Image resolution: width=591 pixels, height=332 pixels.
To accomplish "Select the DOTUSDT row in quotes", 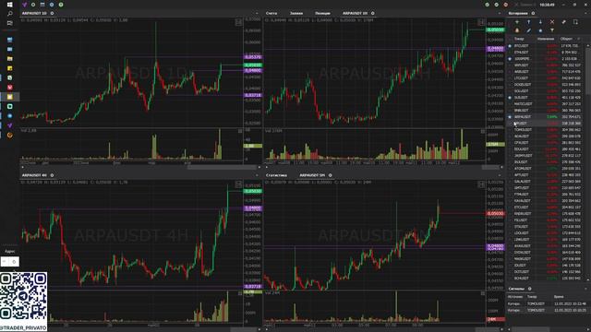I will 547,272.
